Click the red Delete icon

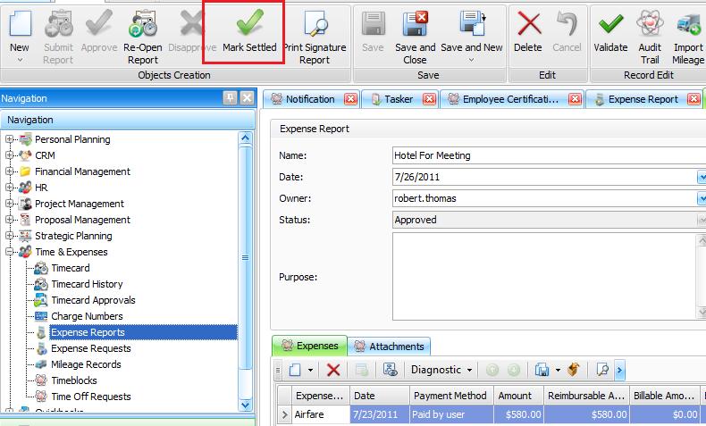tap(528, 23)
